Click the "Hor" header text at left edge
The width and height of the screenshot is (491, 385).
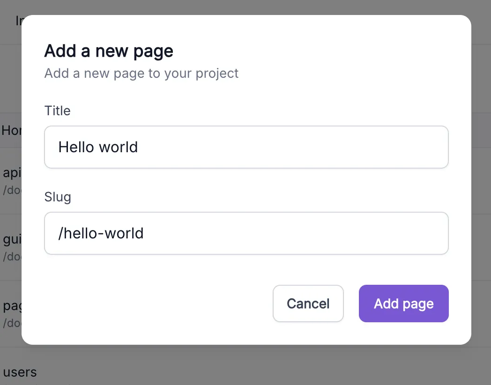click(x=11, y=130)
